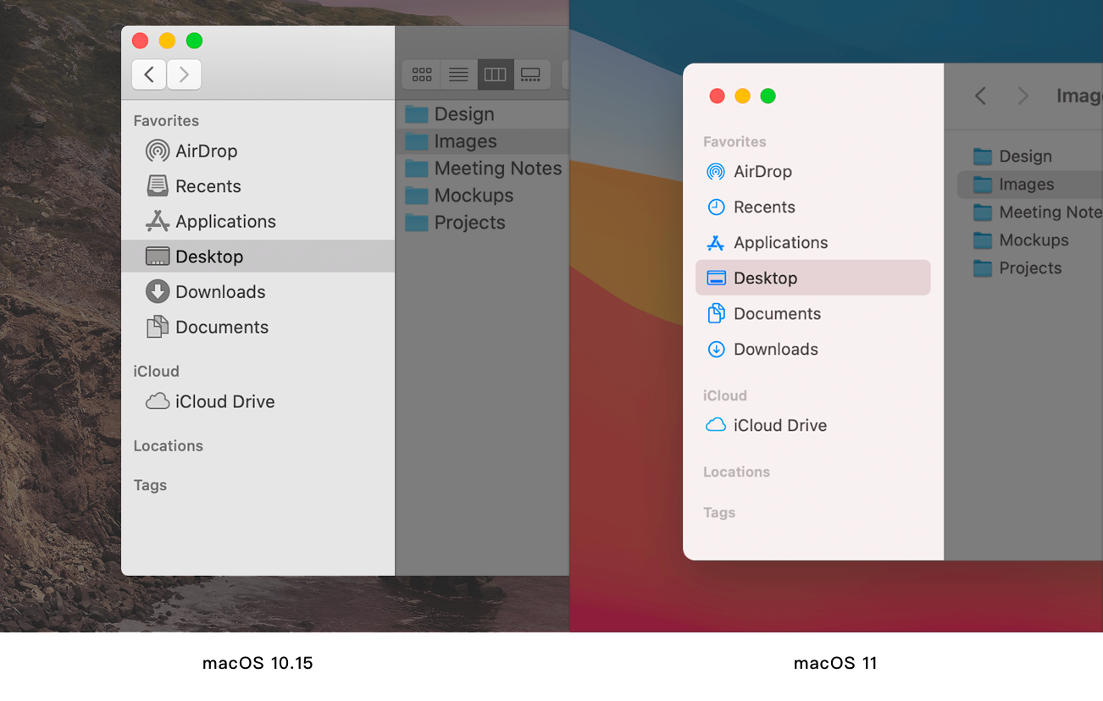
Task: Click the Downloads circle-arrow icon in macOS 11 sidebar
Action: [x=716, y=349]
